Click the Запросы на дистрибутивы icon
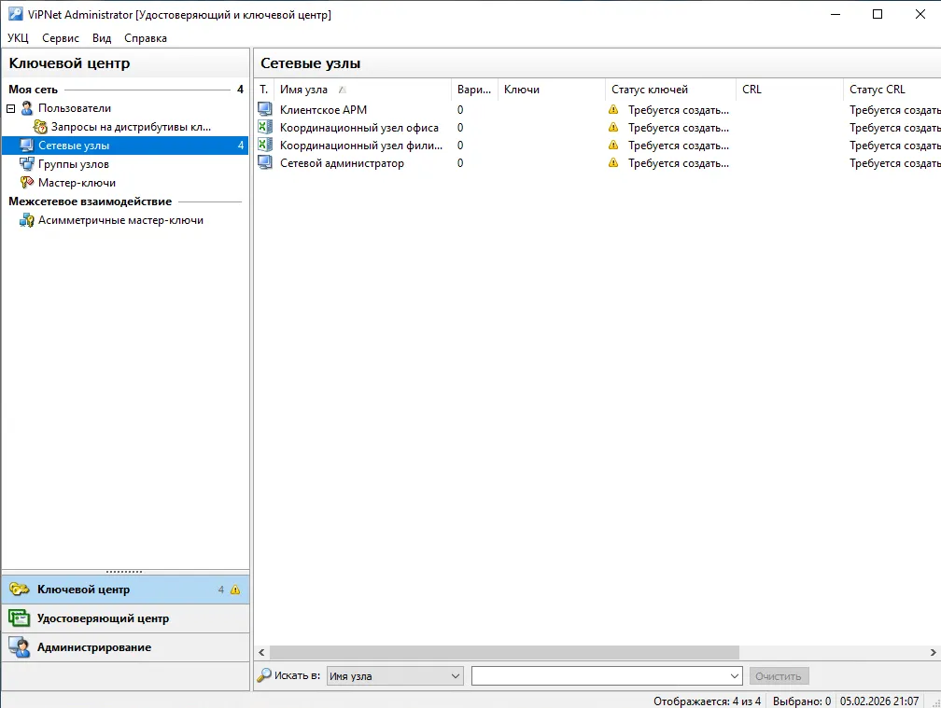941x708 pixels. point(39,127)
